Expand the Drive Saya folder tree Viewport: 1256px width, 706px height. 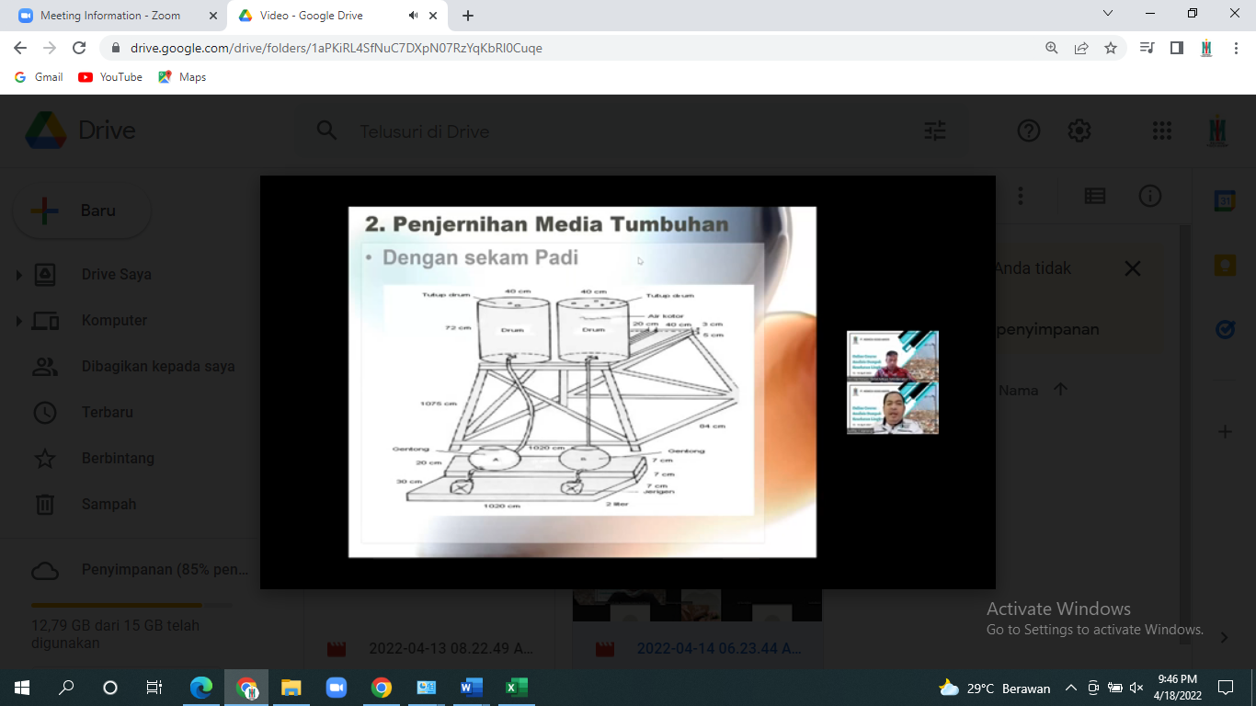point(18,274)
